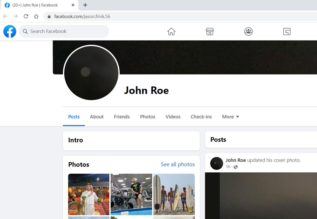This screenshot has width=317, height=219.
Task: Click See all photos link
Action: click(178, 164)
